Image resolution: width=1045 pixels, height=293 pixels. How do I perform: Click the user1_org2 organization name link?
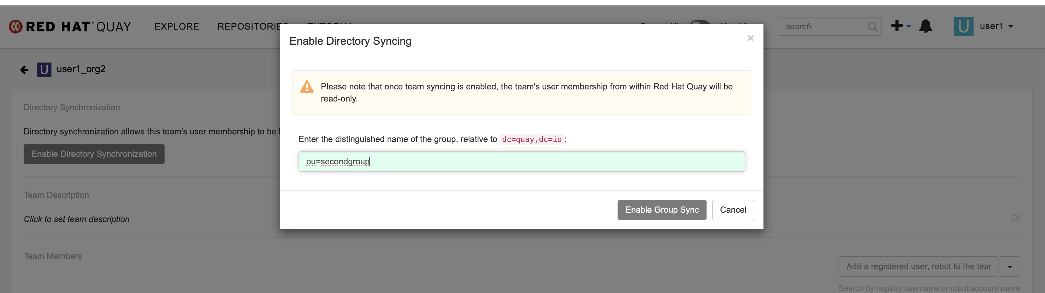point(81,69)
